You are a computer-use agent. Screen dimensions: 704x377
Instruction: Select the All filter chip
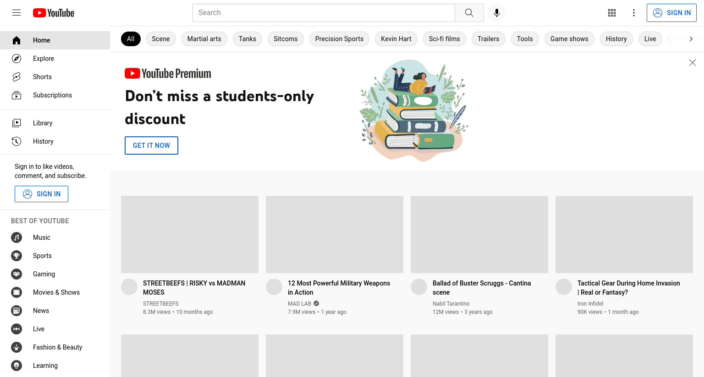pos(131,39)
